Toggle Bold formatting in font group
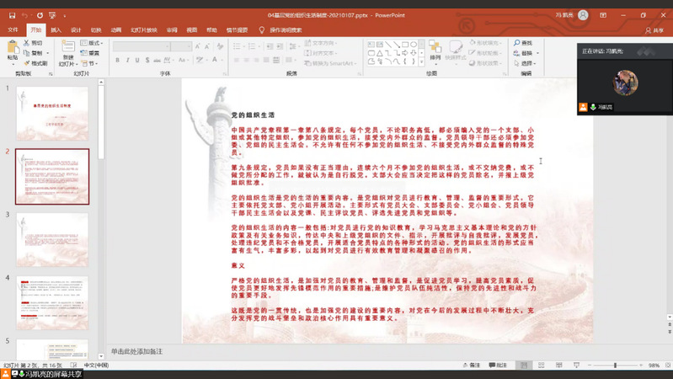 117,61
